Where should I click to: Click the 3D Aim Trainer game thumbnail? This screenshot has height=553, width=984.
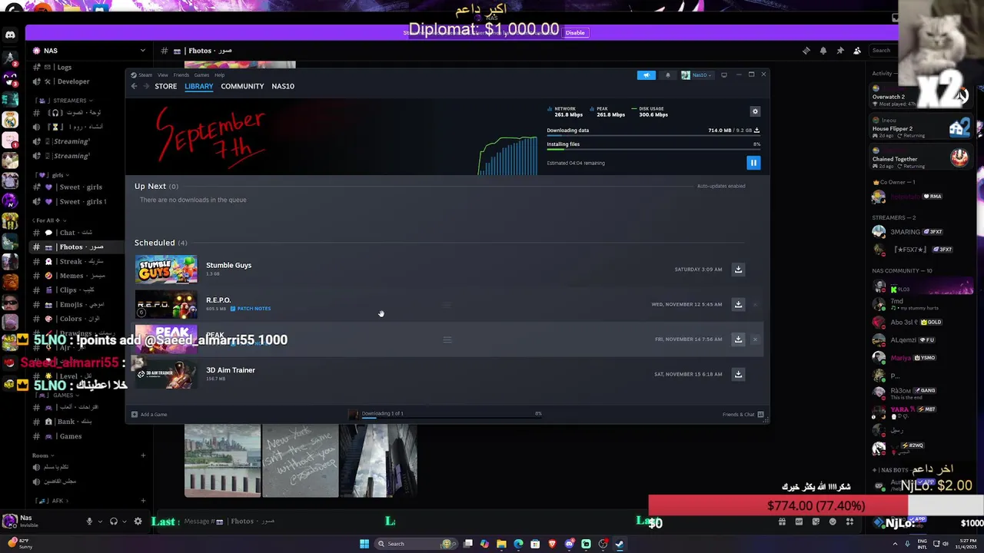tap(166, 374)
